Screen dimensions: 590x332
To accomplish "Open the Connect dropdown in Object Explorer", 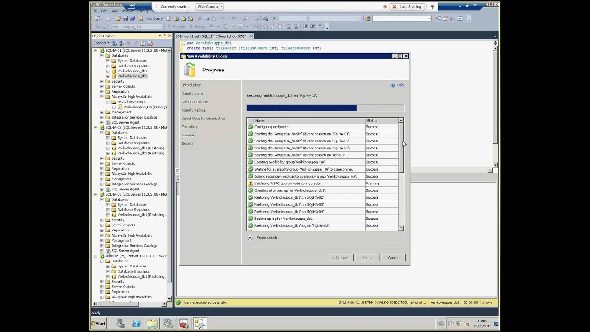I will coord(101,43).
